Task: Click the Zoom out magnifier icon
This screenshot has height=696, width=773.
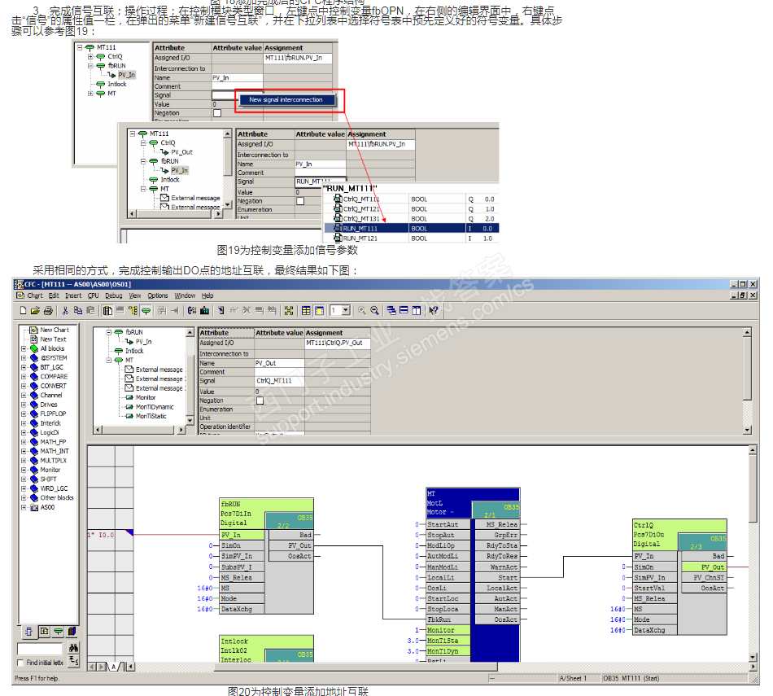Action: pos(374,311)
